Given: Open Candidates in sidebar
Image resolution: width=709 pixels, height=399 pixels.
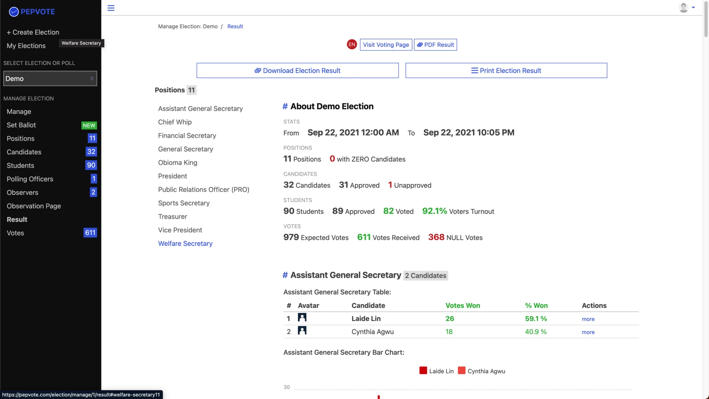Looking at the screenshot, I should pyautogui.click(x=24, y=152).
